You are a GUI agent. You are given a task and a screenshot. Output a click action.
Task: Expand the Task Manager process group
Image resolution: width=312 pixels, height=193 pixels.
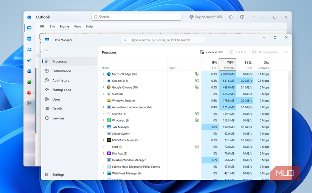coord(104,127)
